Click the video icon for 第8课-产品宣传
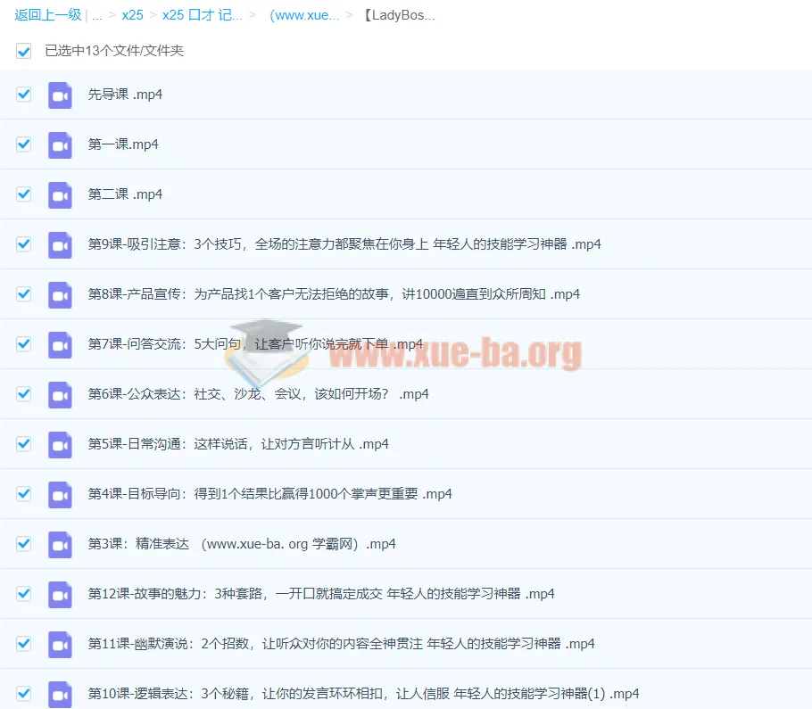This screenshot has width=812, height=709. coord(60,294)
